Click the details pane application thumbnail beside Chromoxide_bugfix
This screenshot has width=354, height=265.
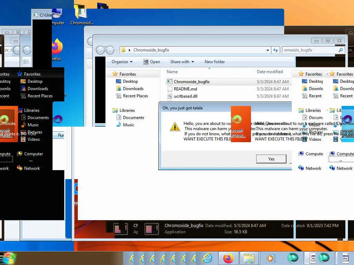[151, 229]
